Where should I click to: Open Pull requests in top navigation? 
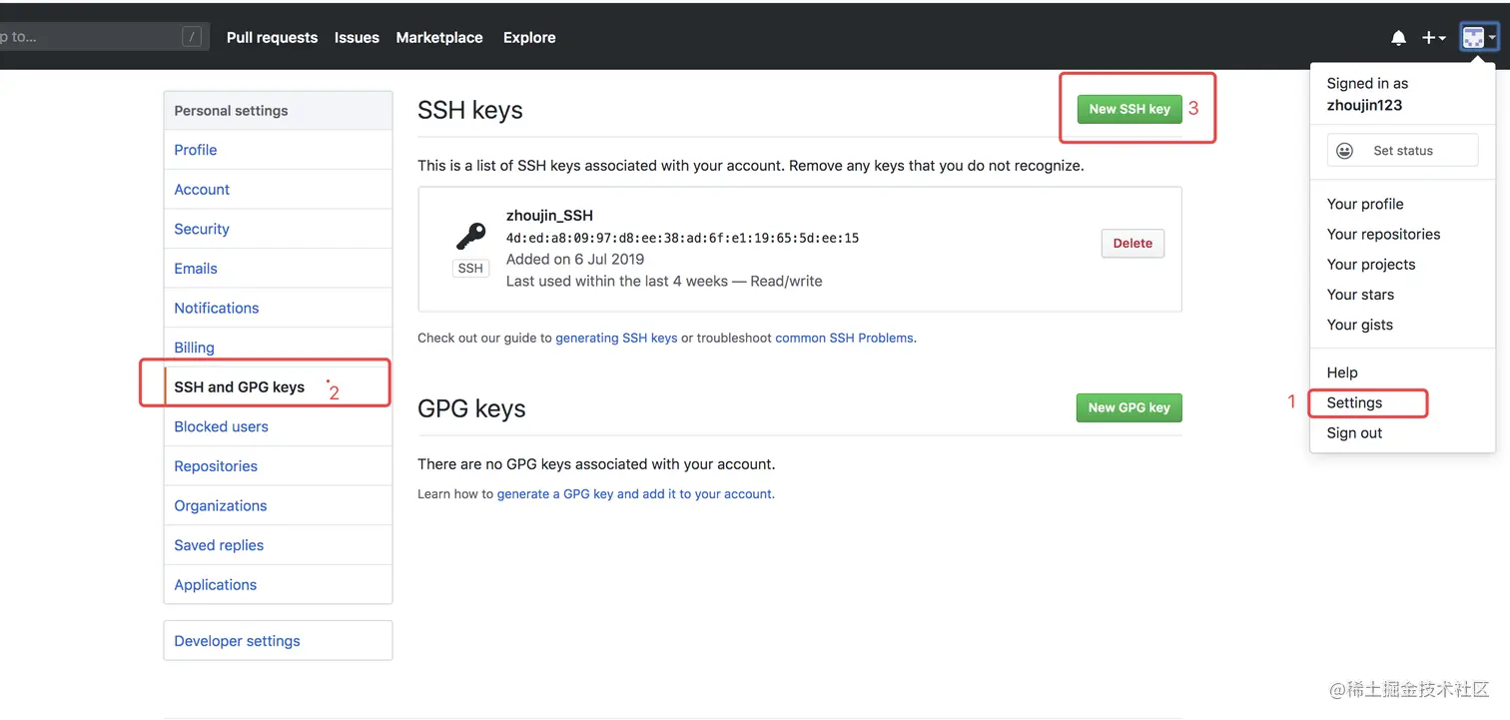pos(272,38)
